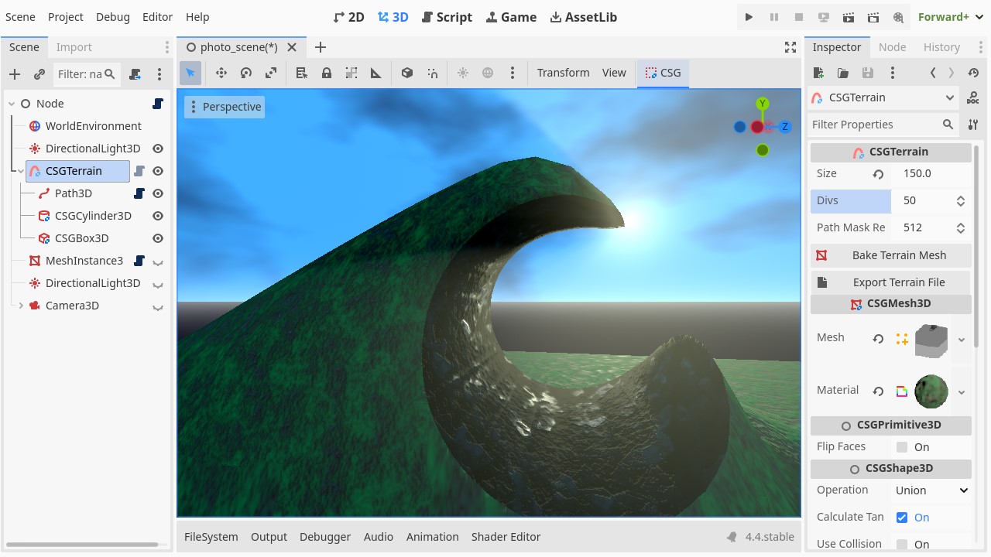991x557 pixels.
Task: Activate the Rotate mode tool
Action: 246,73
